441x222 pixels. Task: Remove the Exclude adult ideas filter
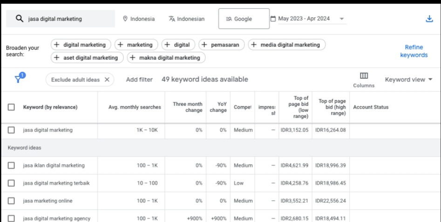[107, 80]
